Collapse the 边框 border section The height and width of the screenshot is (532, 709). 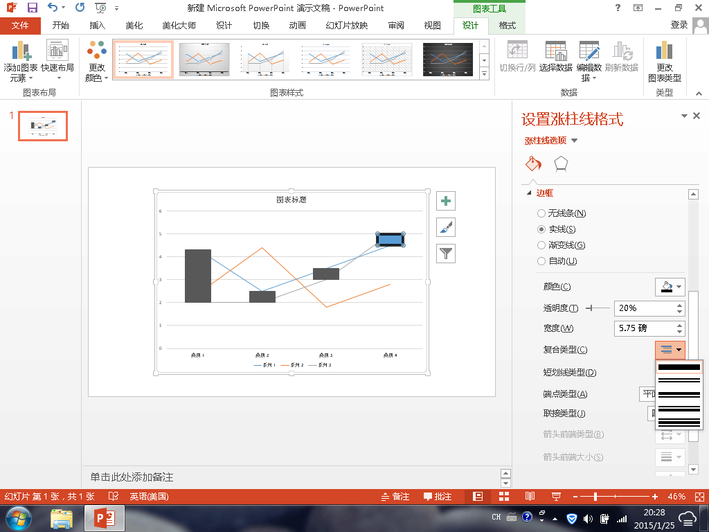point(529,193)
